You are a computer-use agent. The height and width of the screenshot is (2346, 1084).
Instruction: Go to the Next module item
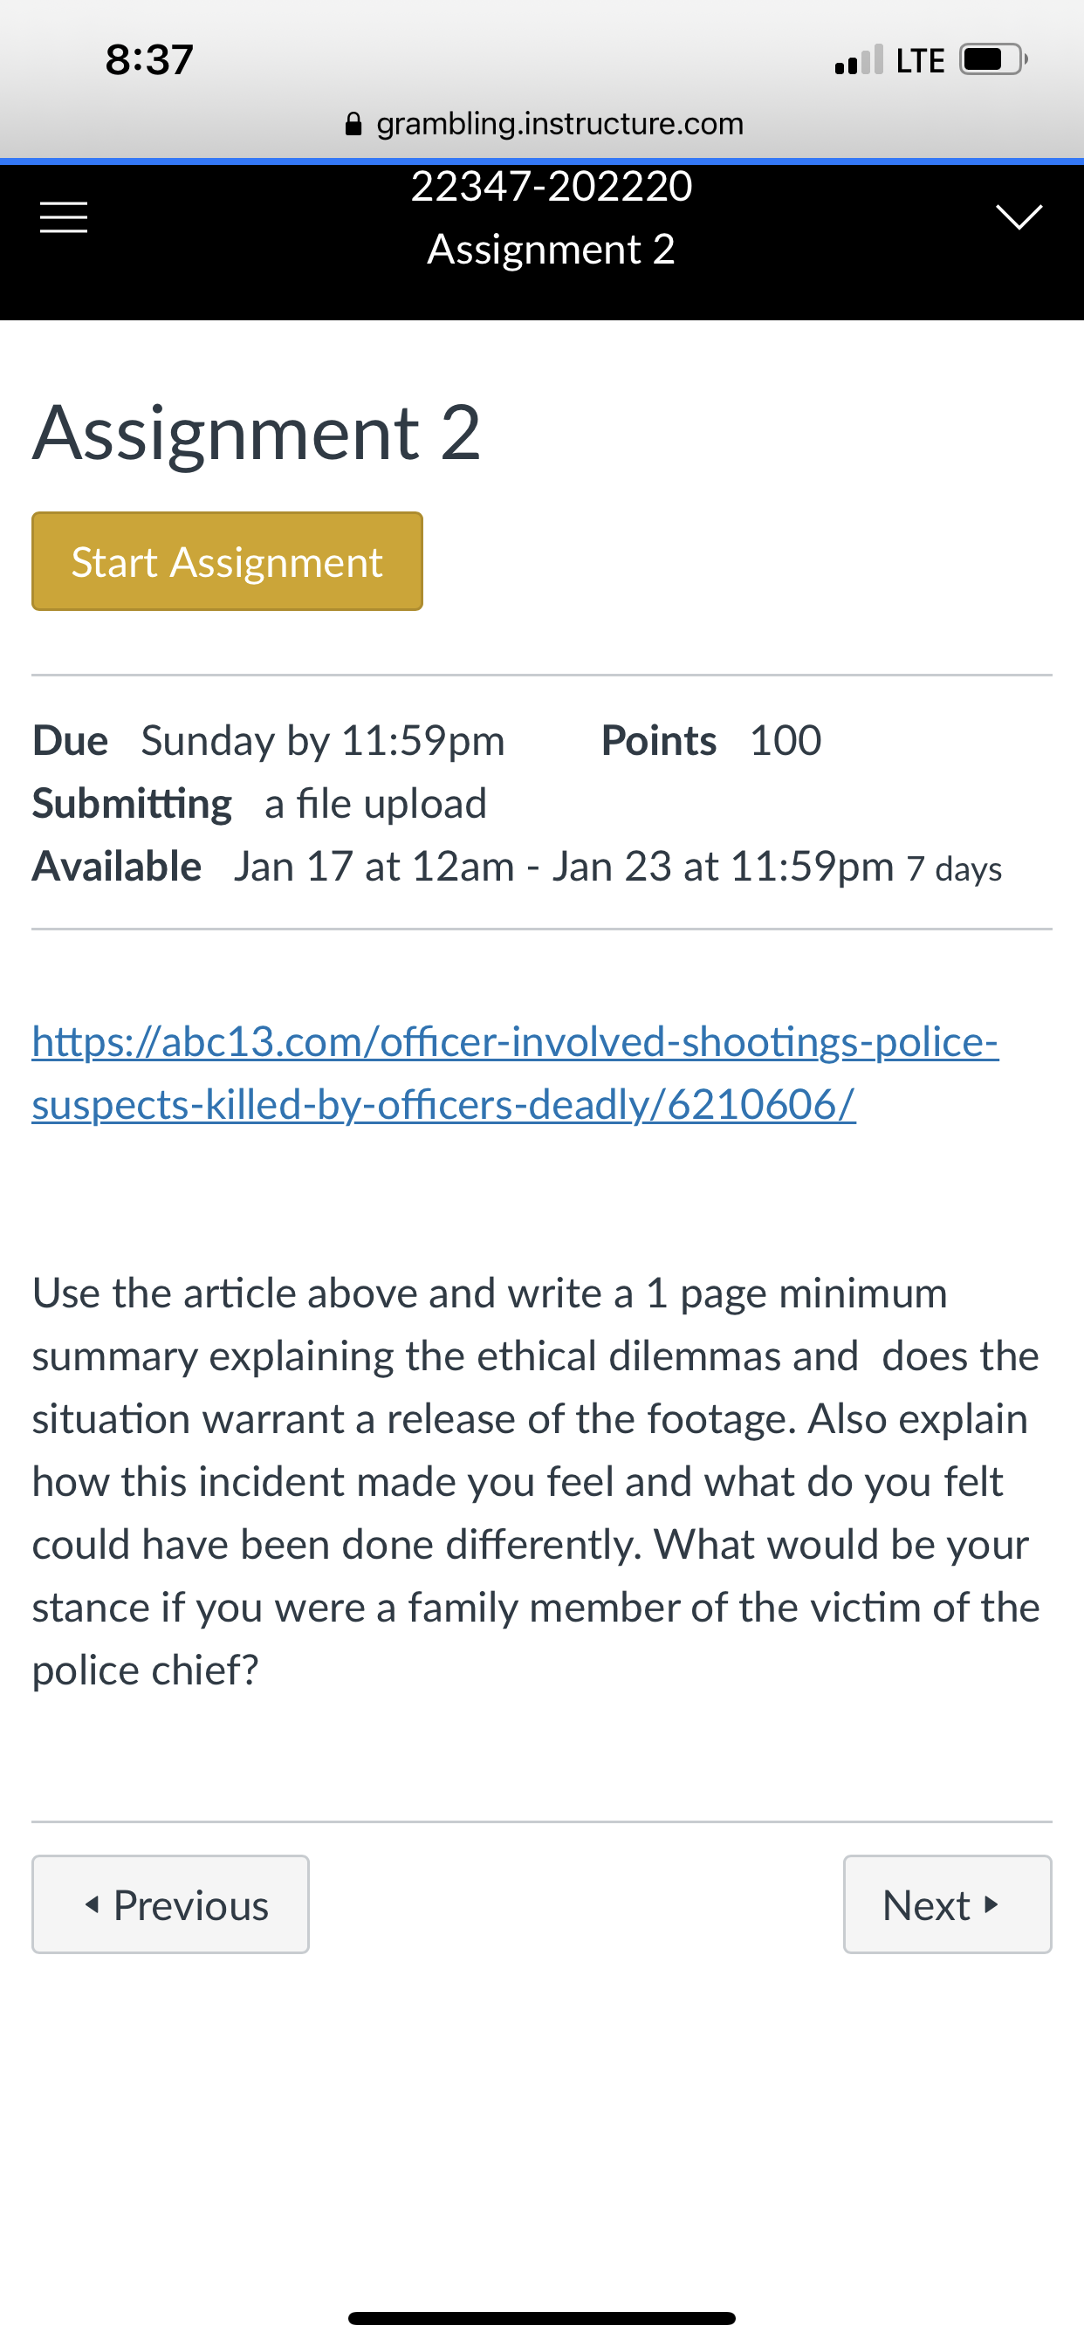click(947, 1904)
